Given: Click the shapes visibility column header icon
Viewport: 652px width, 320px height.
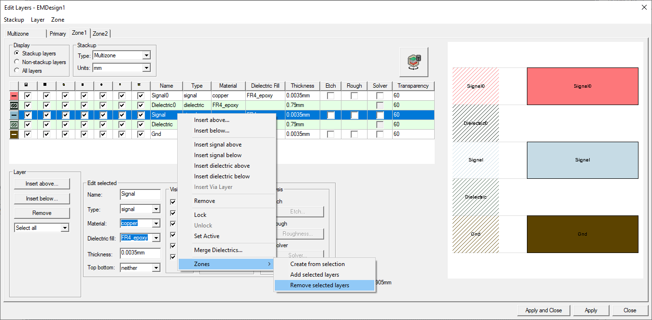Looking at the screenshot, I should click(27, 85).
